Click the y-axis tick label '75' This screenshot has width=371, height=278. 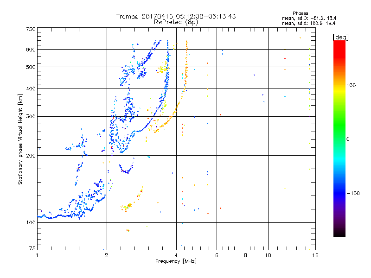tap(32, 248)
